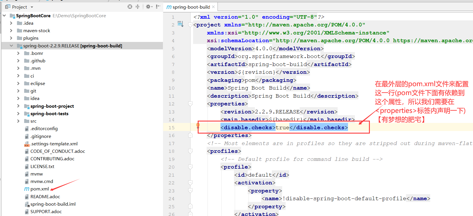The image size is (473, 216).
Task: Collapse the spring-boot-2.2.9.RELEASE module
Action: coord(11,46)
